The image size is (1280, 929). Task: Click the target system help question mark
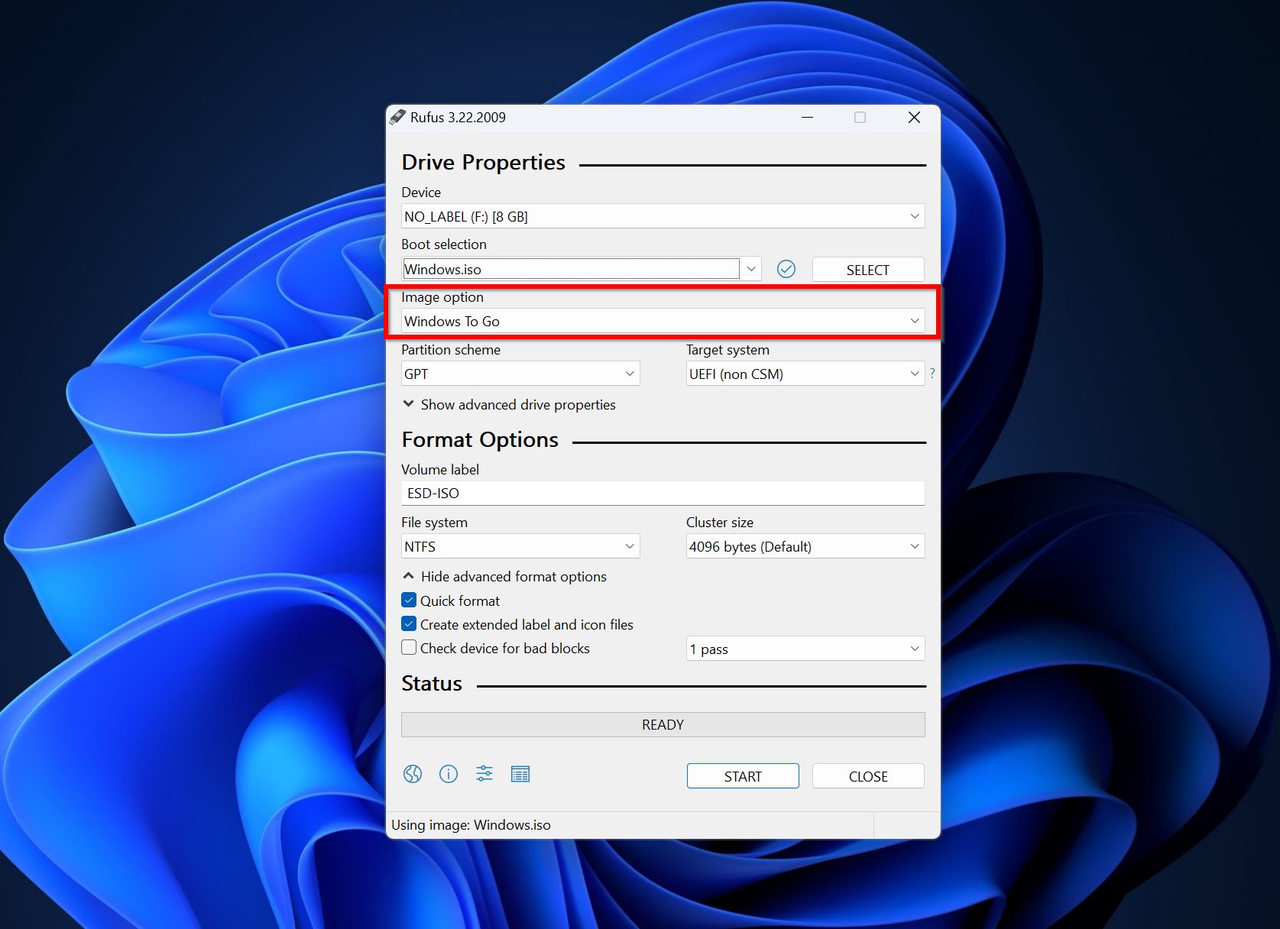[x=932, y=374]
